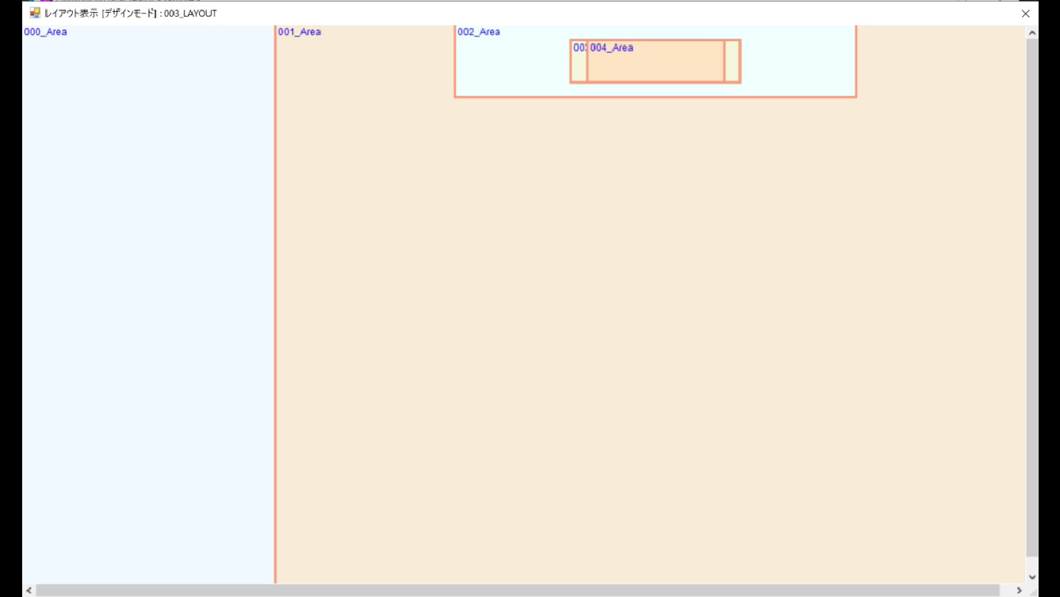This screenshot has width=1060, height=597.
Task: Select the 002_Area label
Action: coord(479,33)
